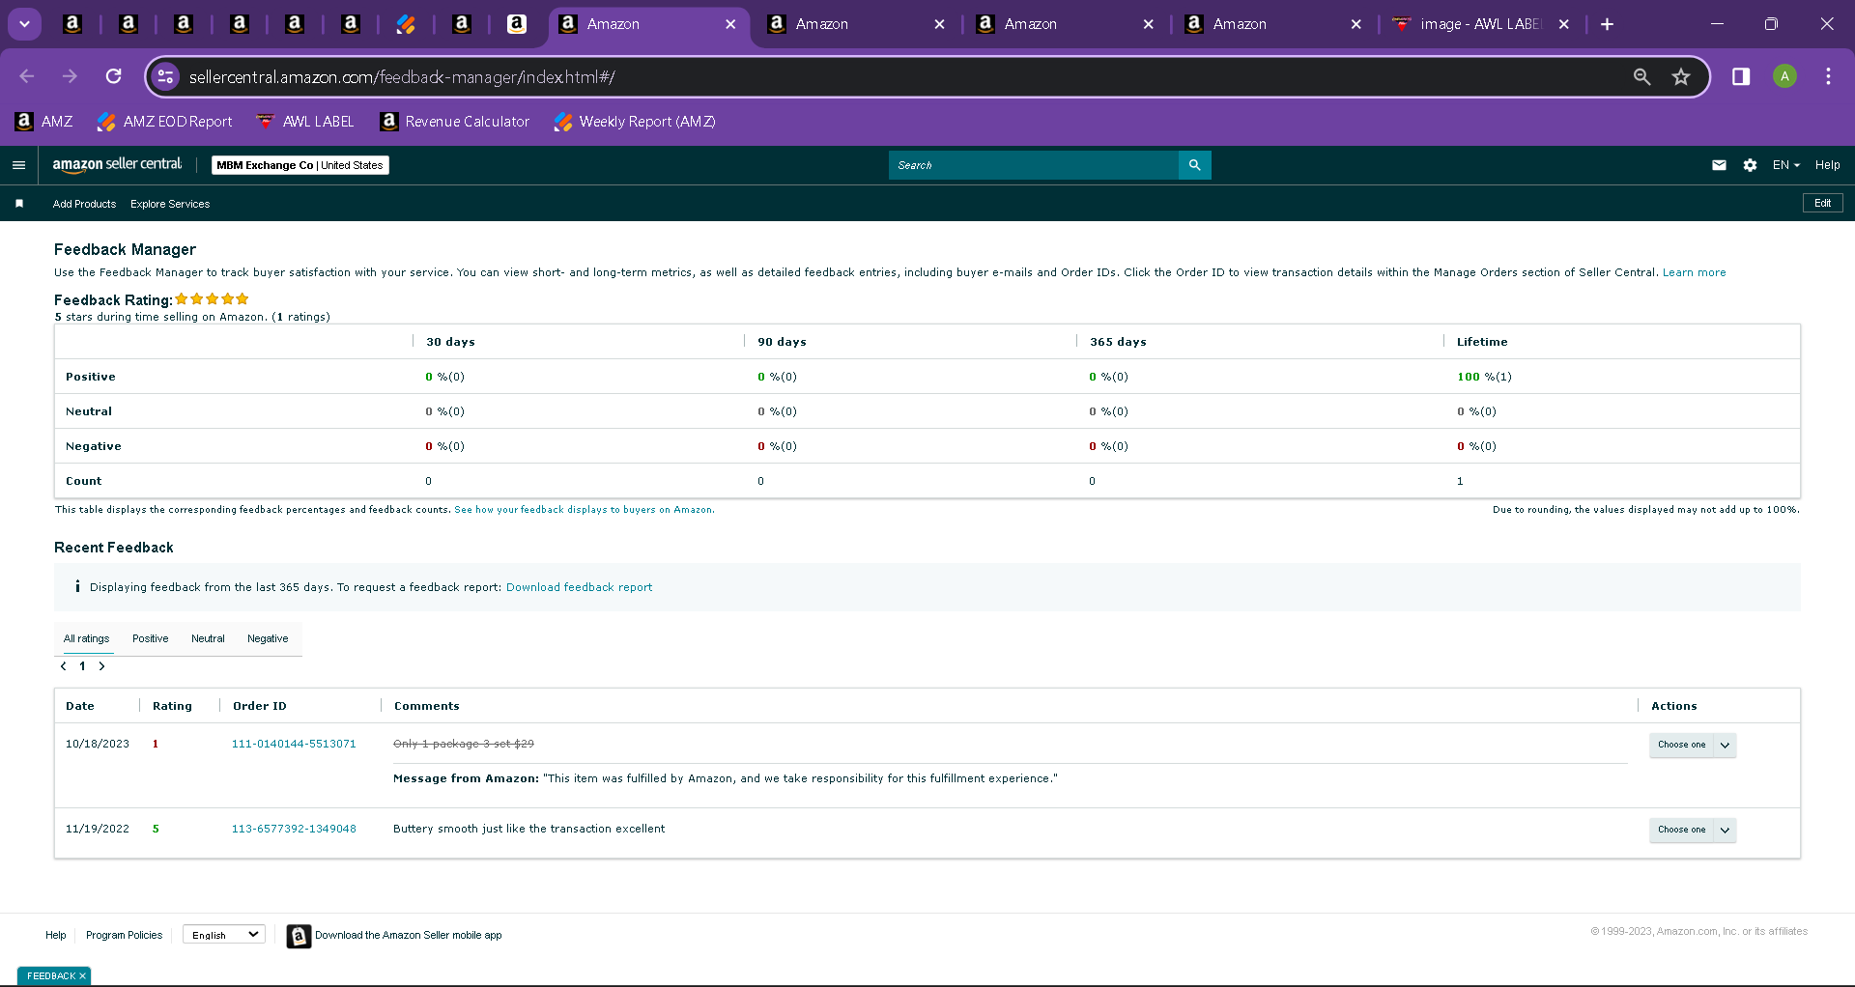1855x987 pixels.
Task: Select page 1 in pagination
Action: tap(82, 666)
